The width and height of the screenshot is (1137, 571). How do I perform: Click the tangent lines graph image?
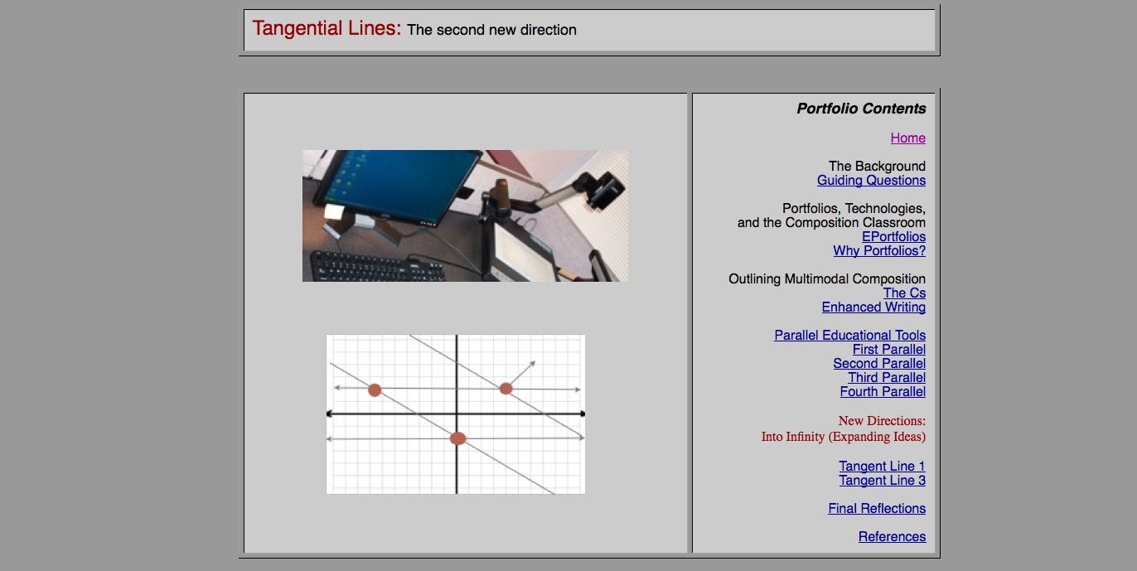(456, 414)
